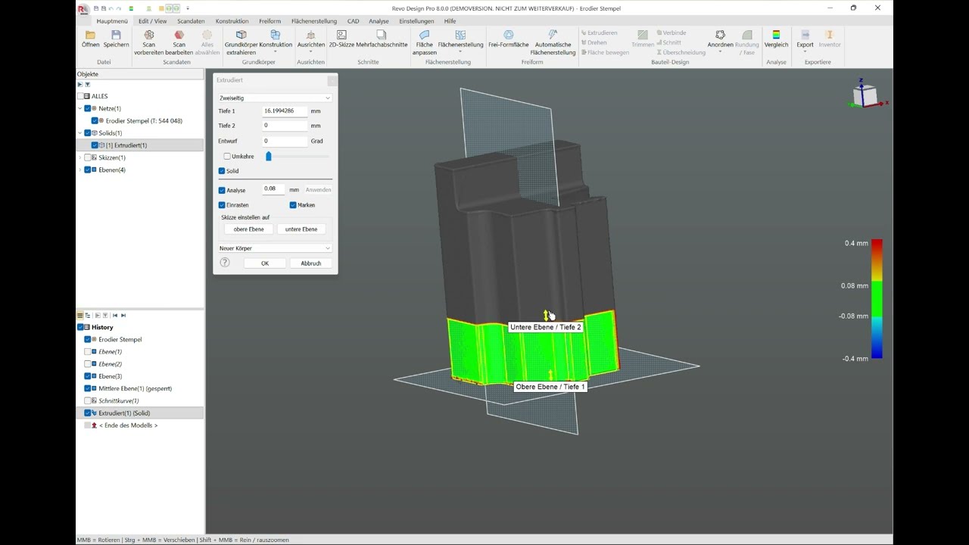969x545 pixels.
Task: Open the Vergleich analysis tool
Action: coord(776,36)
